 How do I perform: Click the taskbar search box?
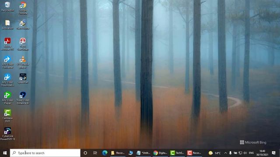tap(45, 153)
